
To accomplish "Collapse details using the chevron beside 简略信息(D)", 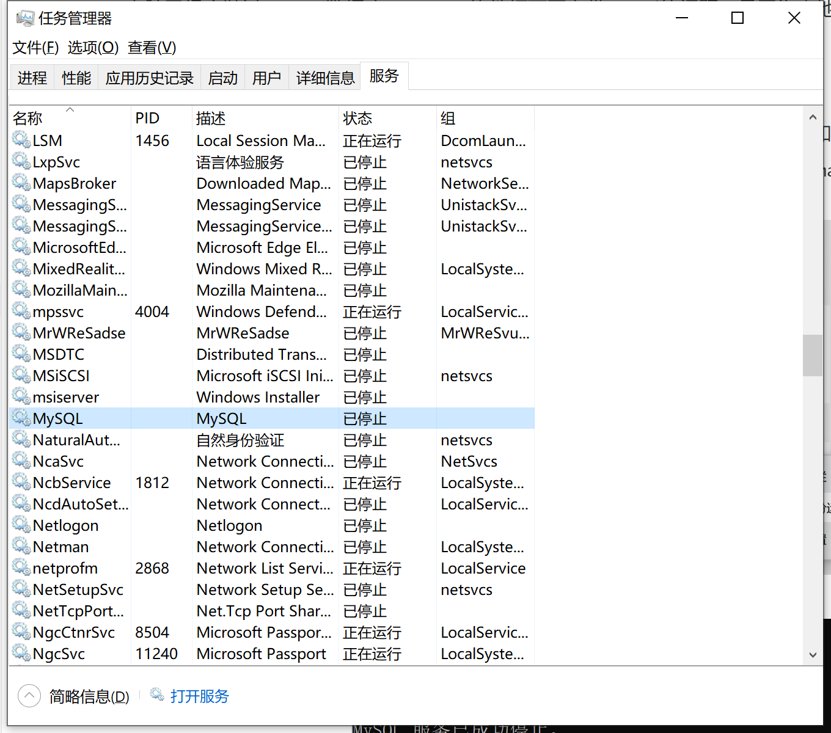I will coord(29,696).
